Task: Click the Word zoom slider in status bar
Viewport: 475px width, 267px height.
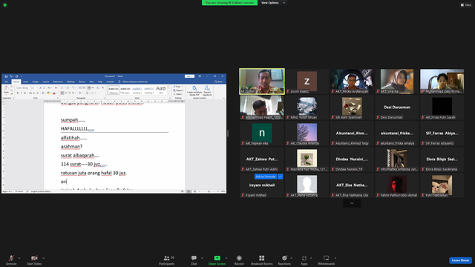Action: (209, 191)
